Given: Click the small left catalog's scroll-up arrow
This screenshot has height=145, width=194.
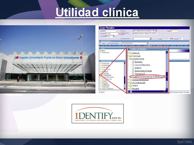Looking at the screenshot, I should click(124, 63).
